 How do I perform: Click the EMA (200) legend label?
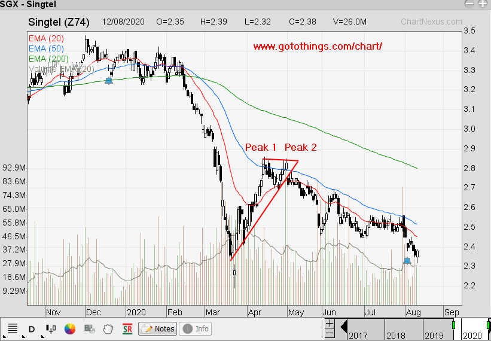point(48,59)
